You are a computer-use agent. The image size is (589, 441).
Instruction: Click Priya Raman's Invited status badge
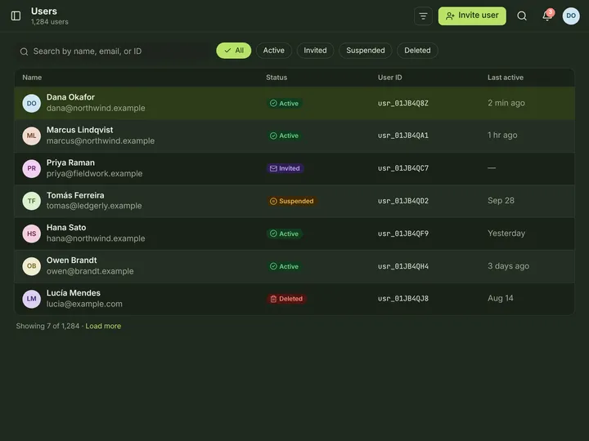[286, 168]
